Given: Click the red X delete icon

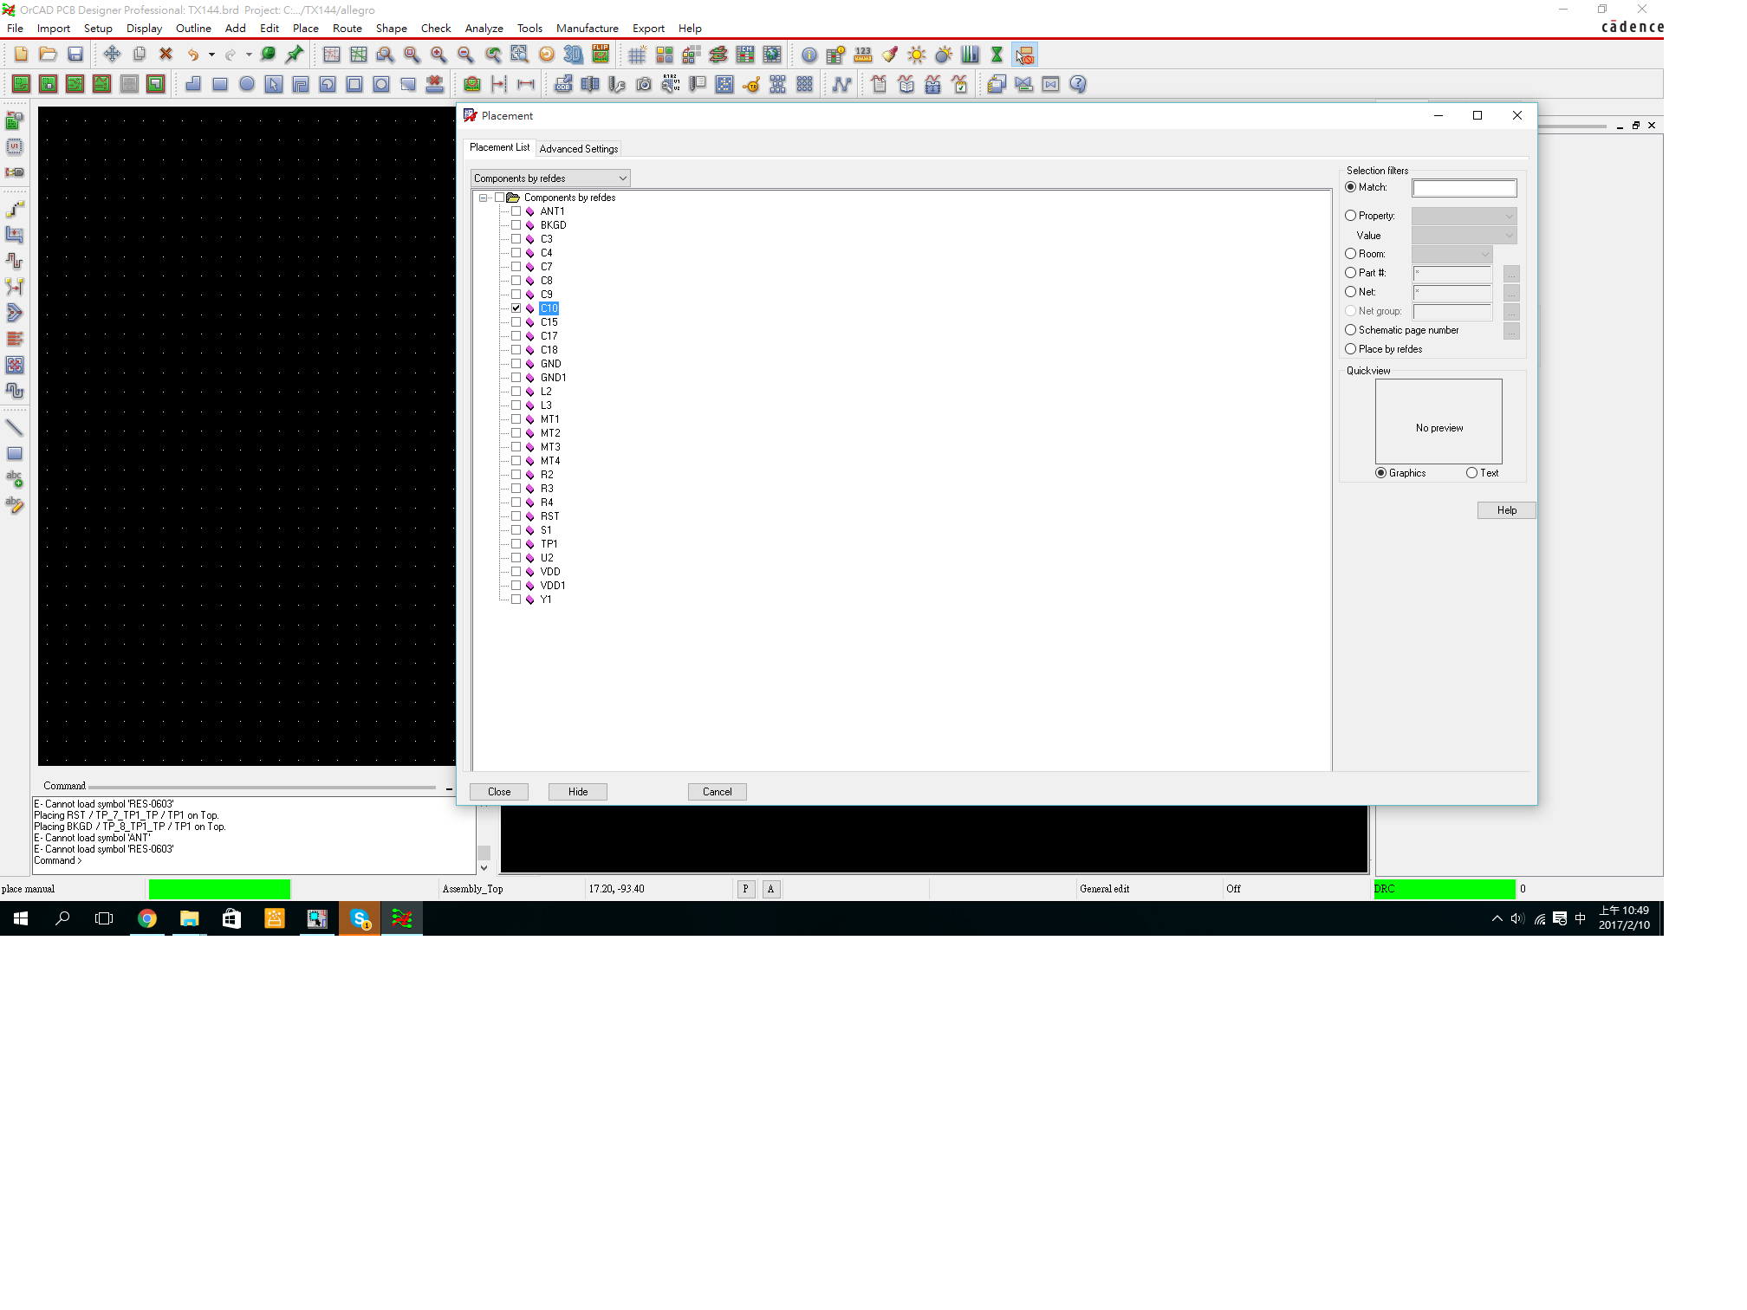Looking at the screenshot, I should (x=166, y=55).
